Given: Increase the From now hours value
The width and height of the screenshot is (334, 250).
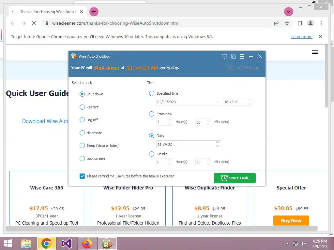Looking at the screenshot, I should point(170,120).
